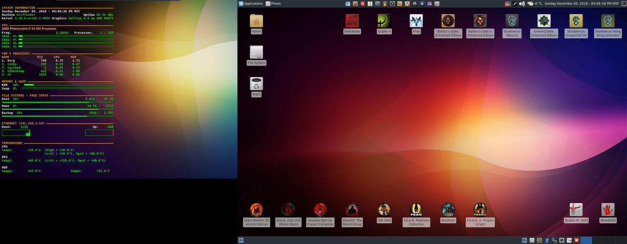The height and width of the screenshot is (244, 627).
Task: Click the GPU temp1 +62.0°C reading
Action: tap(34, 160)
